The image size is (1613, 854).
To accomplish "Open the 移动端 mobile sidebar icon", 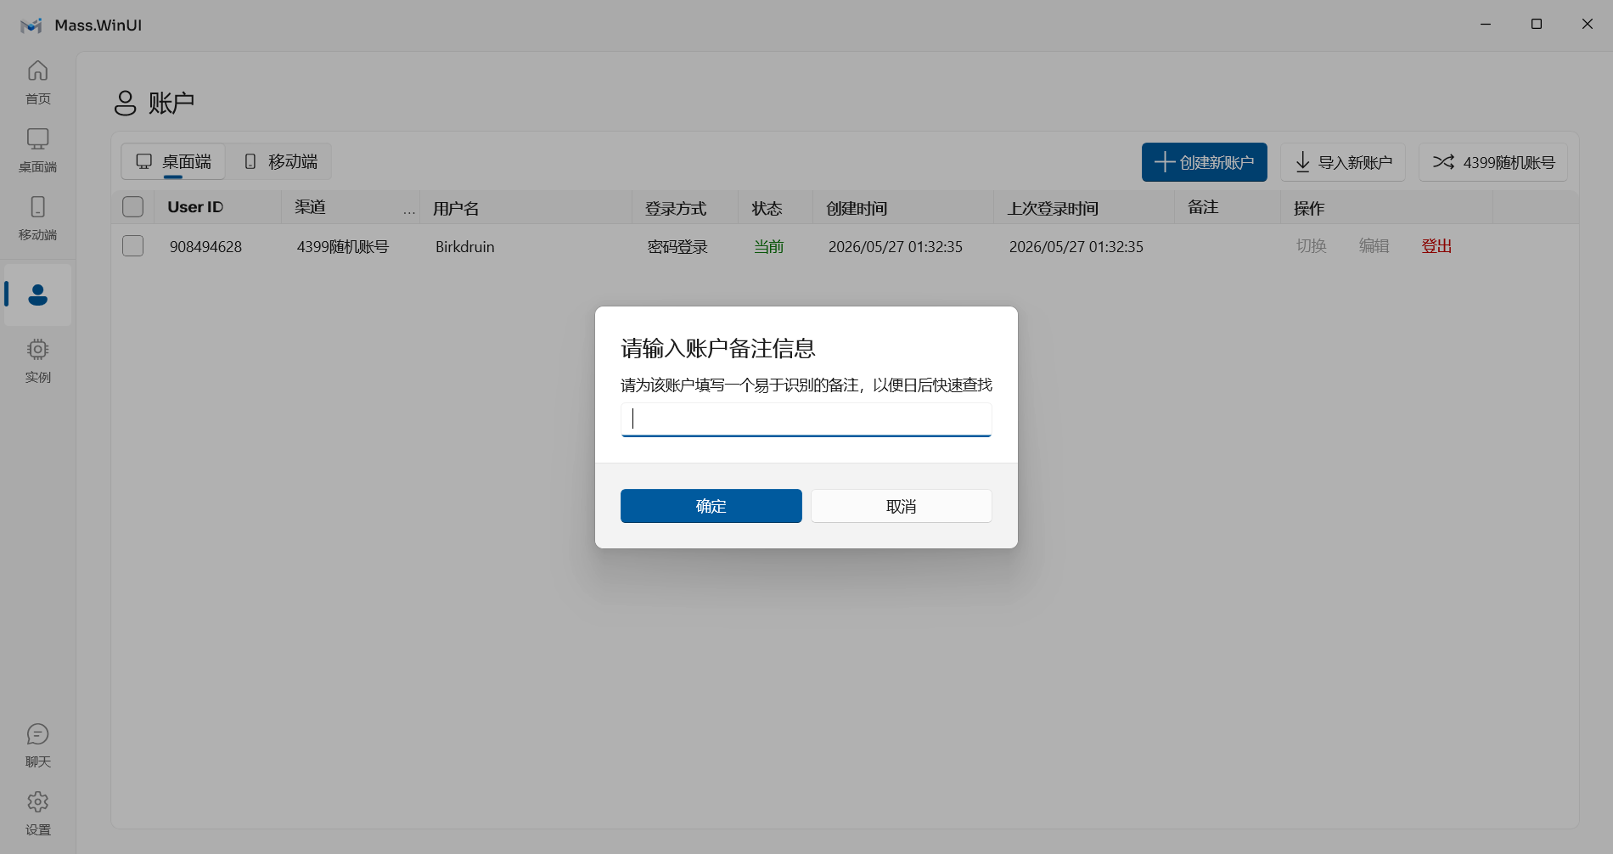I will (x=37, y=217).
